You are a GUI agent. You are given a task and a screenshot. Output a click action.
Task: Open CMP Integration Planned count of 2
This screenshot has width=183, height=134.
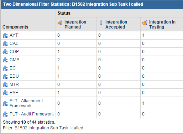click(58, 60)
